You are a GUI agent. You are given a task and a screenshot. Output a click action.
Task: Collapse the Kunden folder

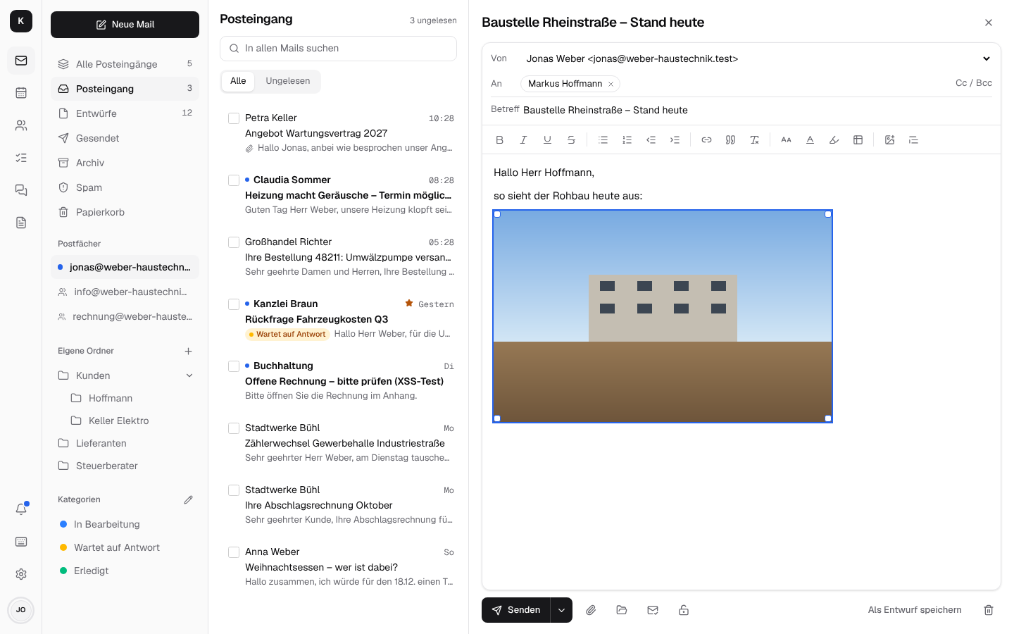click(x=189, y=375)
